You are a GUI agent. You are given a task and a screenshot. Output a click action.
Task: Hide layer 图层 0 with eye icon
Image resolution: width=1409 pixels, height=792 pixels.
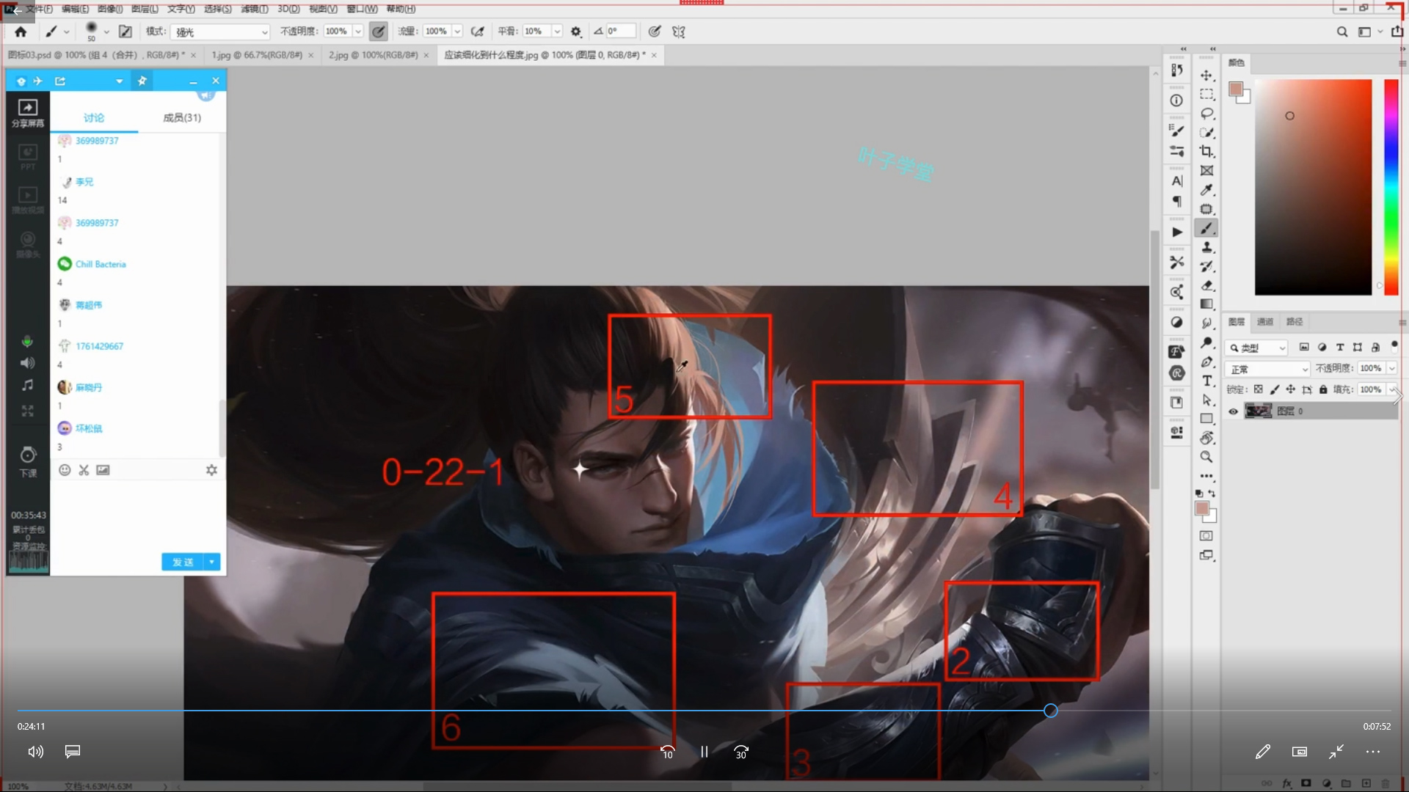[x=1234, y=411]
